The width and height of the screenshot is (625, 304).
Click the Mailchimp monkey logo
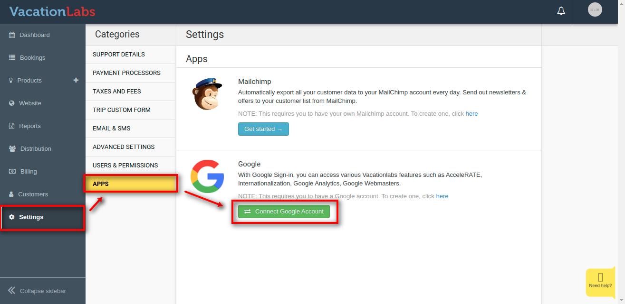[x=207, y=94]
